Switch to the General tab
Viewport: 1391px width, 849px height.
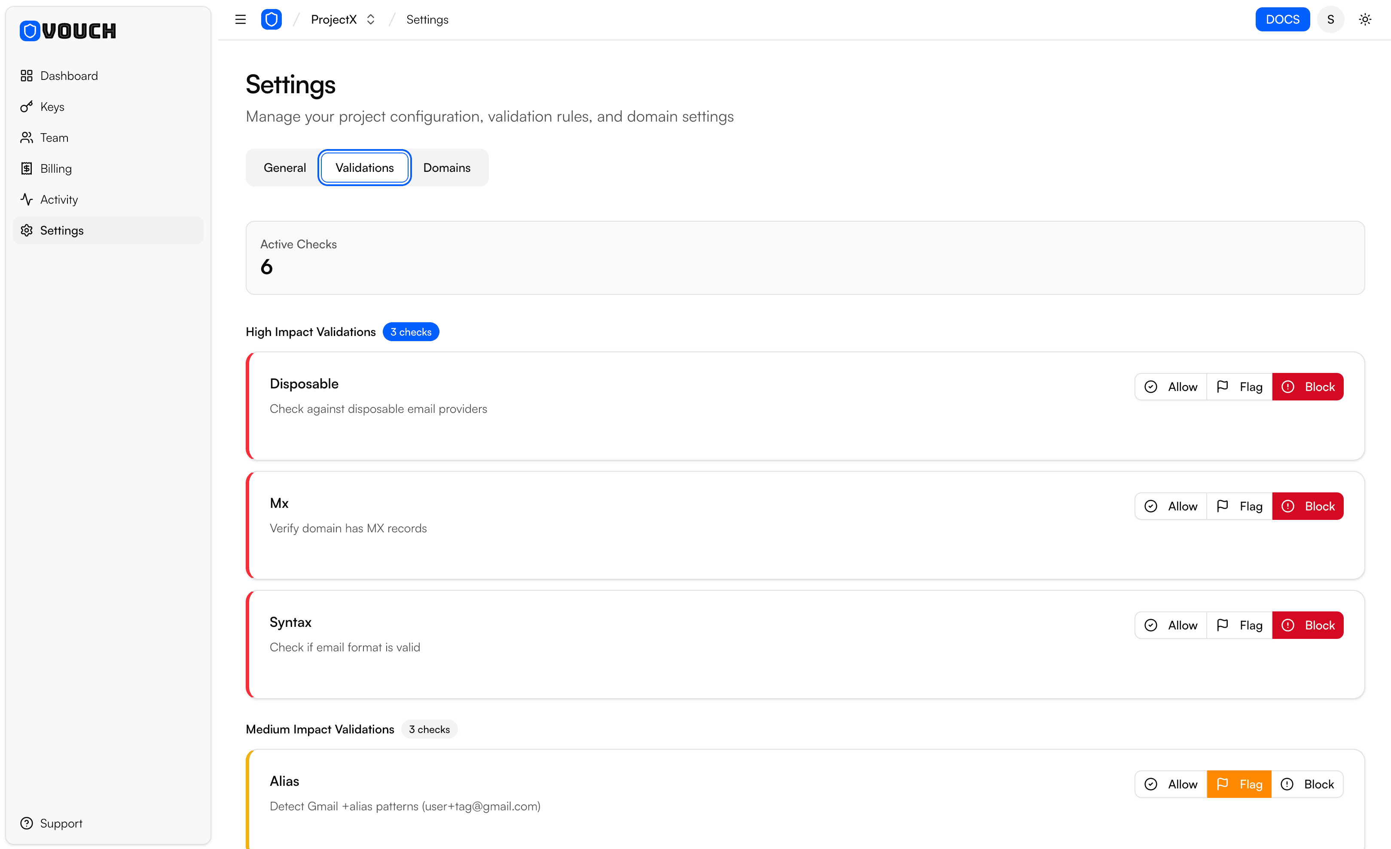[285, 167]
